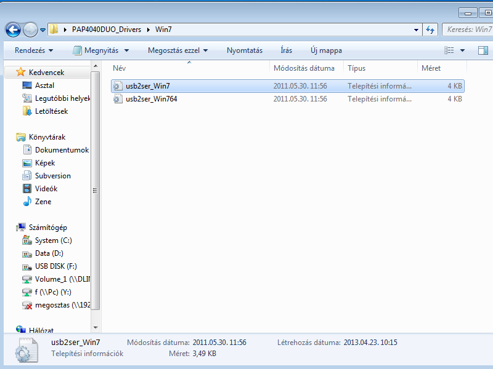Toggle the preview pane icon
This screenshot has width=493, height=369.
483,50
